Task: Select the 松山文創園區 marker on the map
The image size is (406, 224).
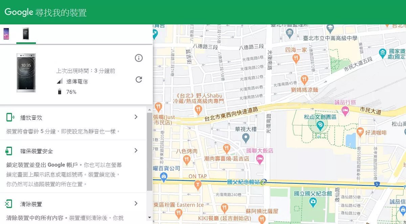Action: click(320, 126)
